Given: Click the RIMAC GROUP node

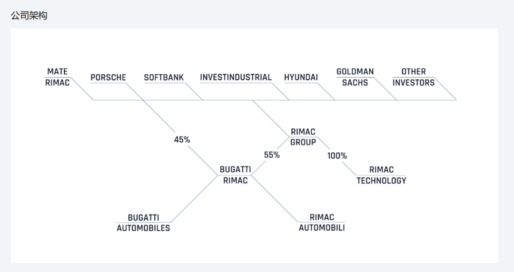Looking at the screenshot, I should click(x=303, y=137).
